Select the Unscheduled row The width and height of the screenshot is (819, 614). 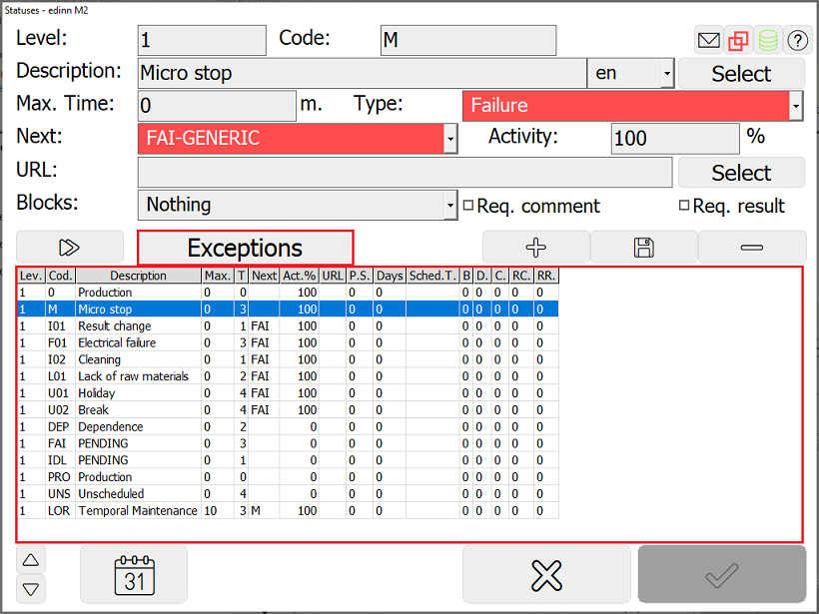point(288,493)
